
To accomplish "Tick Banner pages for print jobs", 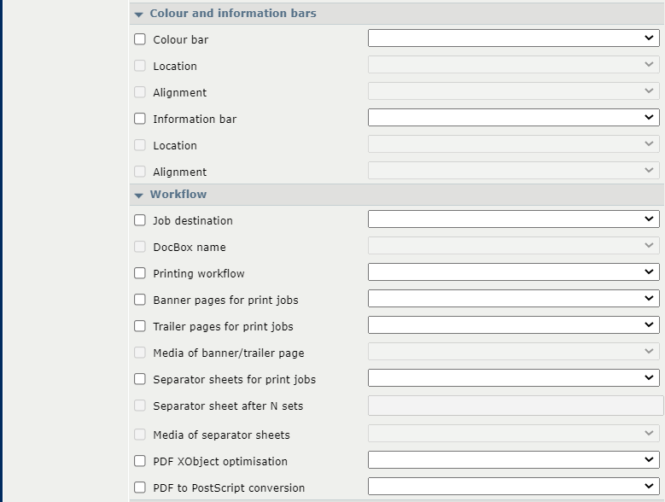I will (x=140, y=300).
